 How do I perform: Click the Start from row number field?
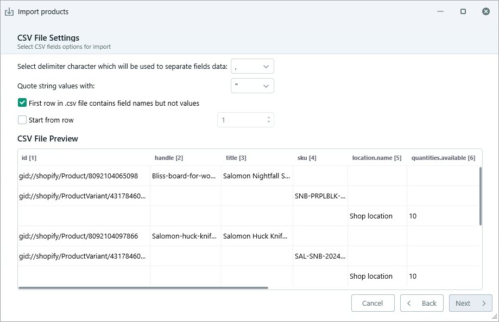pos(239,119)
